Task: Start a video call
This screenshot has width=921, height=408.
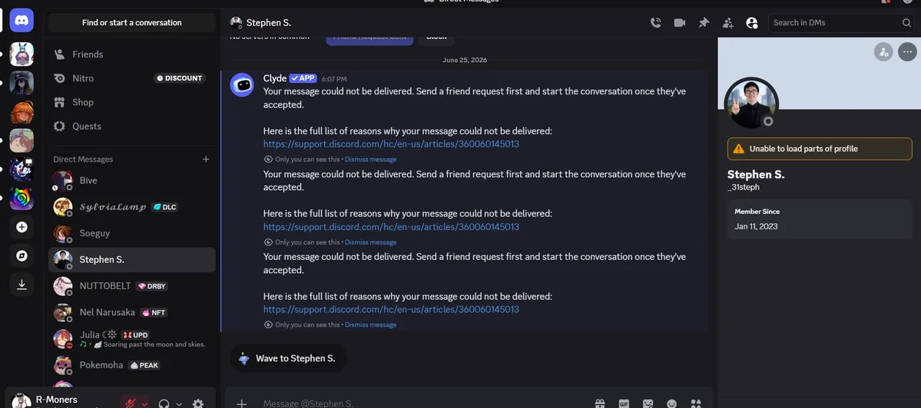Action: (x=680, y=23)
